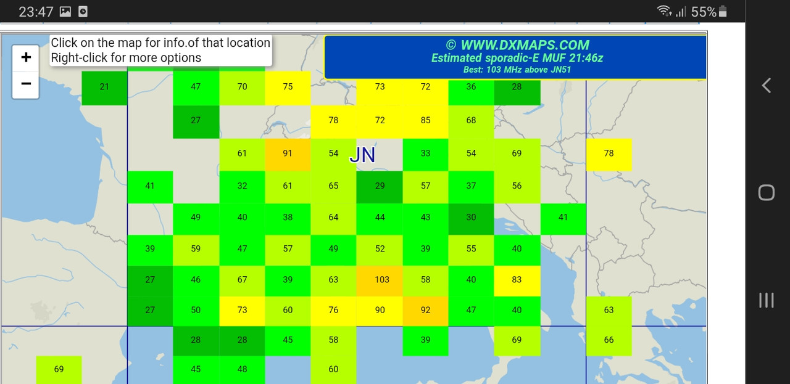
Task: Tap the 23:47 clock in status bar
Action: (x=36, y=12)
